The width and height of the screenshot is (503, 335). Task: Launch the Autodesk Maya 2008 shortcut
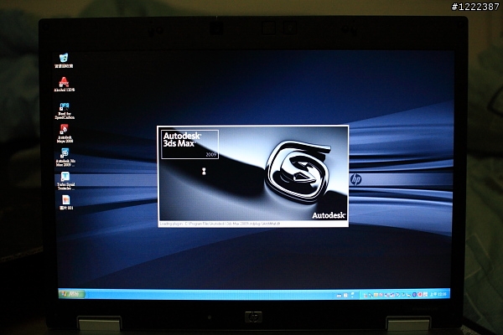65,134
